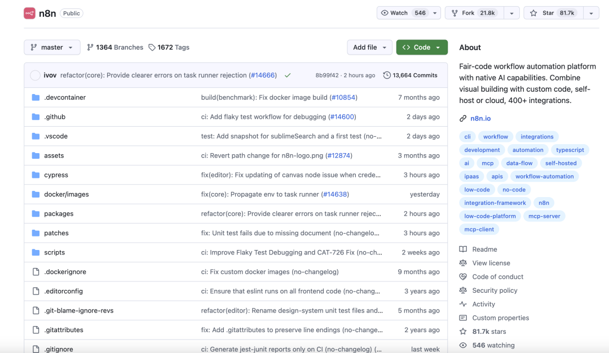Open the assets folder
The height and width of the screenshot is (353, 609).
(54, 155)
